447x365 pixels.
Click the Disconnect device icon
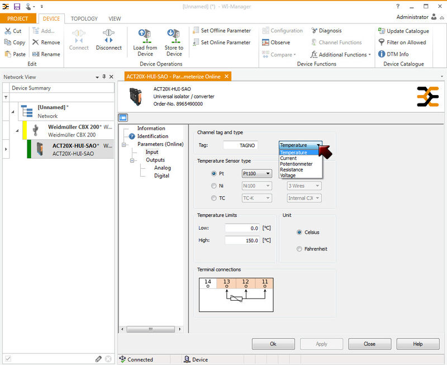(108, 37)
